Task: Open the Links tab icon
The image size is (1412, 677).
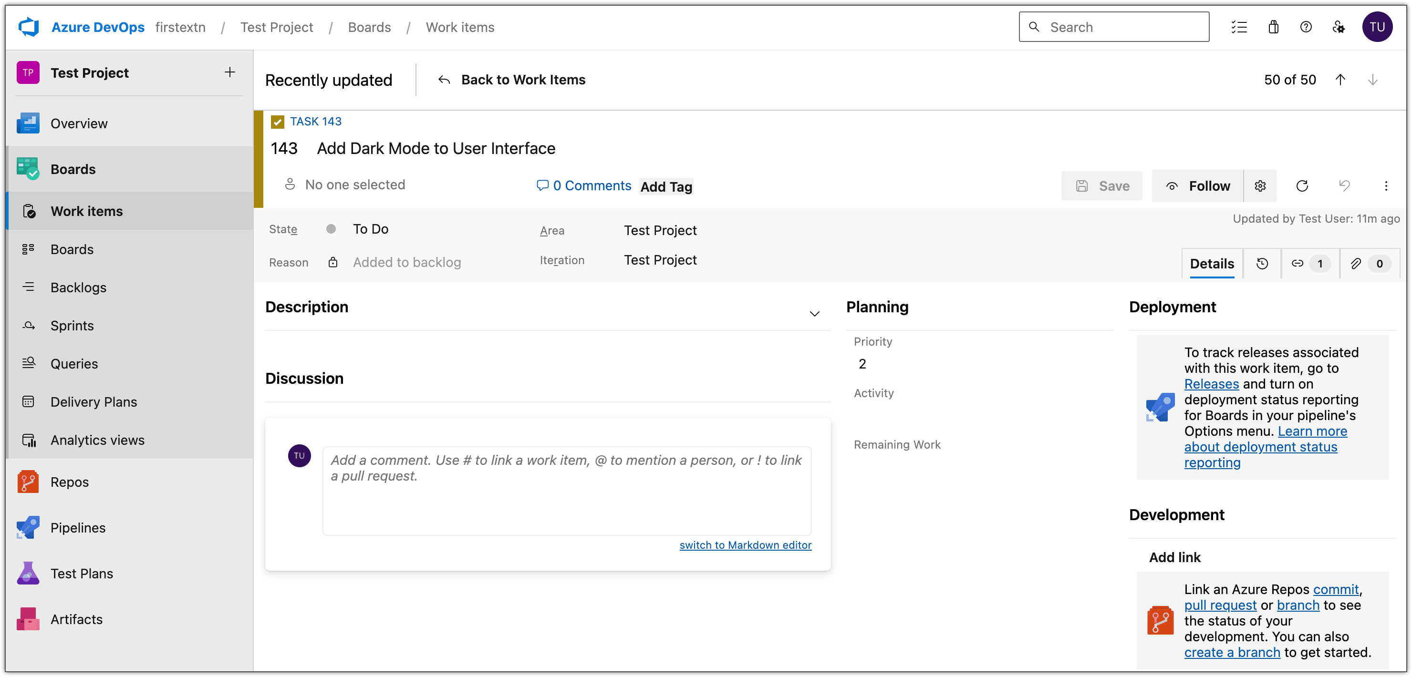Action: point(1297,264)
